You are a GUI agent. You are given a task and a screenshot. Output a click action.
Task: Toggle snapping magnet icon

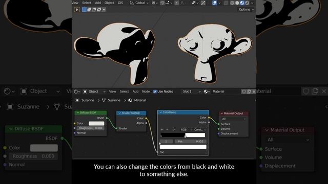[x=162, y=3]
